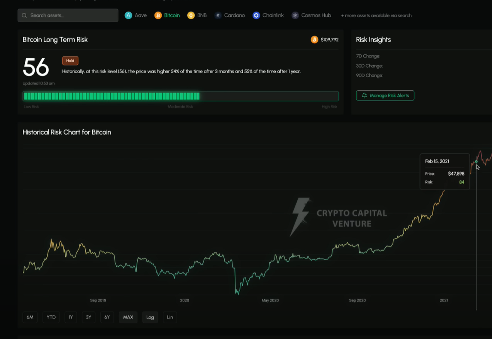Click the Chainlink coin icon
Viewport: 492px width, 339px height.
(x=256, y=15)
